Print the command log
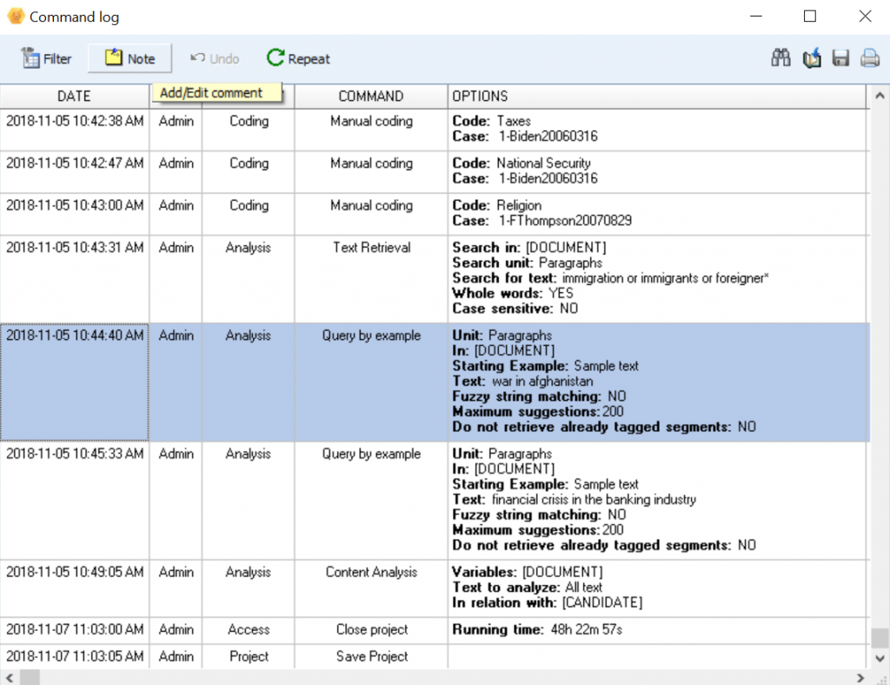890x685 pixels. (868, 57)
